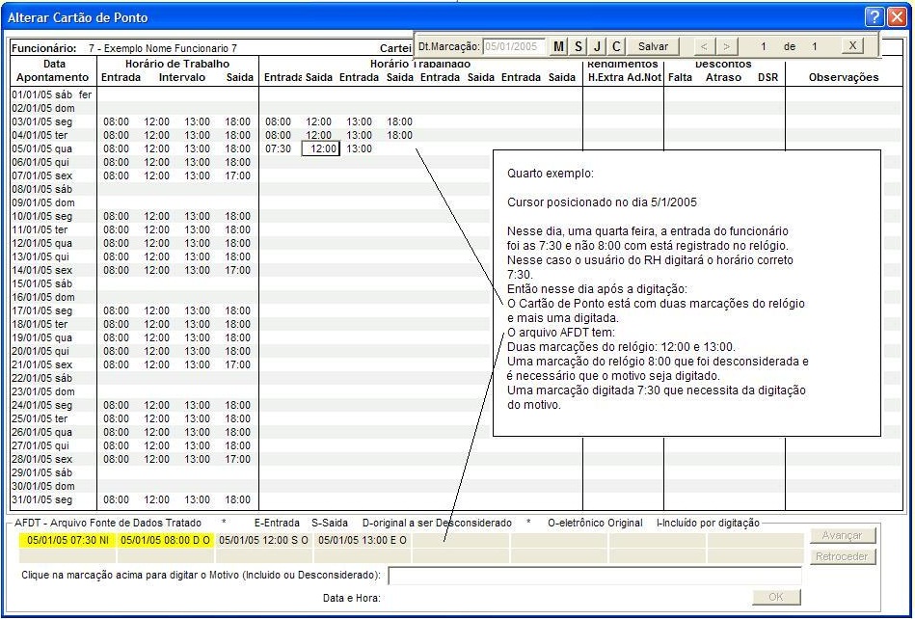Select AFDT entry 05/01/05 13:00 E O
This screenshot has width=915, height=619.
click(363, 540)
